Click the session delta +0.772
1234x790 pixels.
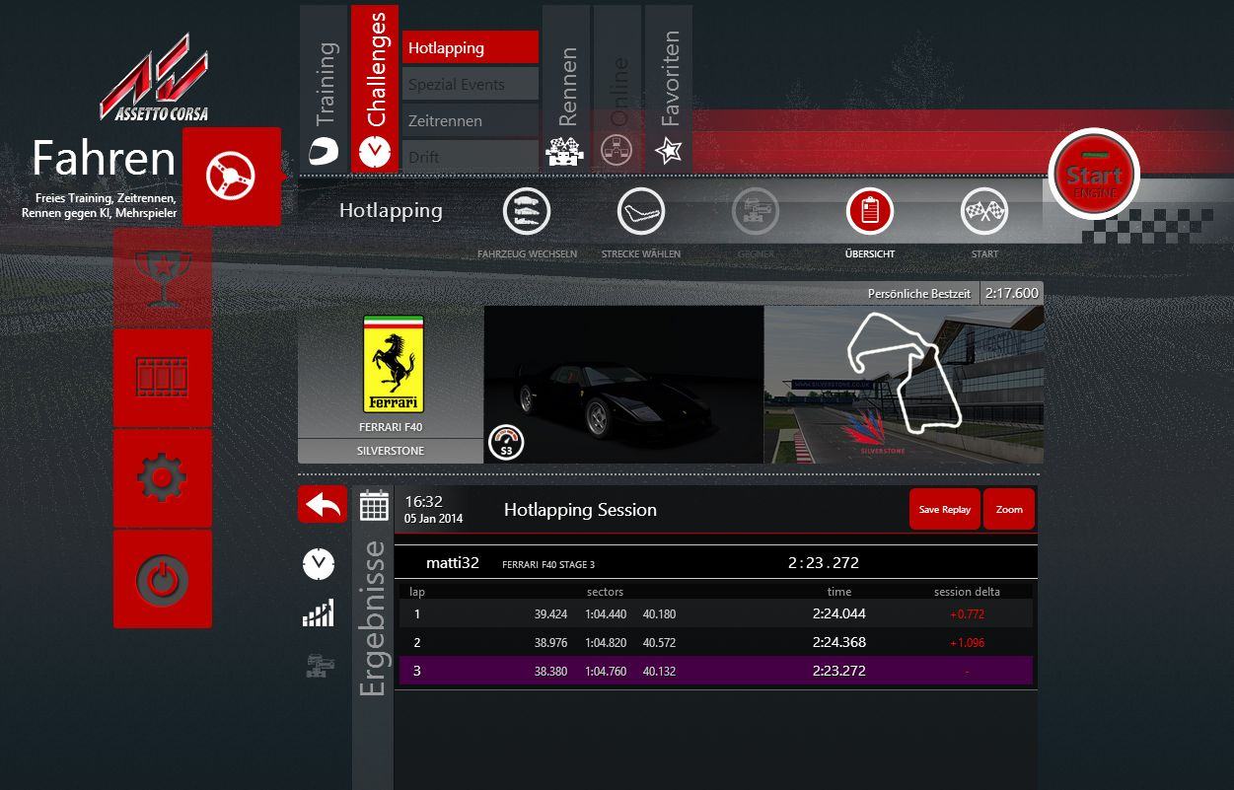pyautogui.click(x=967, y=614)
